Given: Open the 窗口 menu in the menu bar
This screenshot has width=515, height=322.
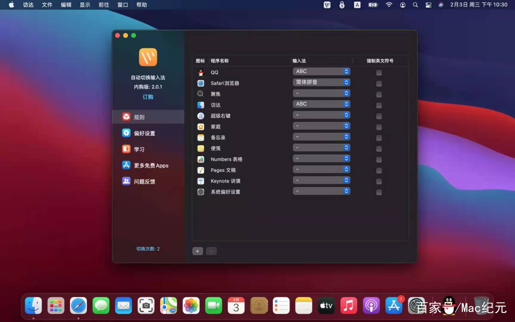Looking at the screenshot, I should [x=122, y=5].
